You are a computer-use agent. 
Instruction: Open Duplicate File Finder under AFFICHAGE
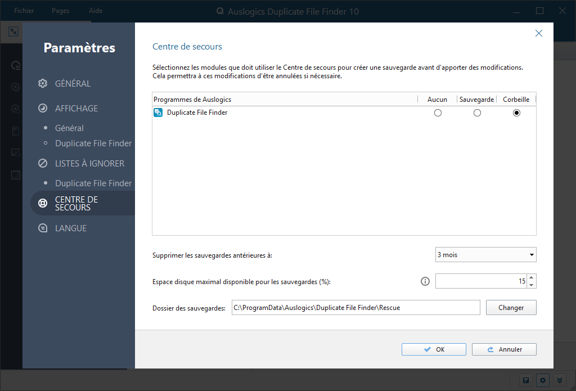click(93, 143)
